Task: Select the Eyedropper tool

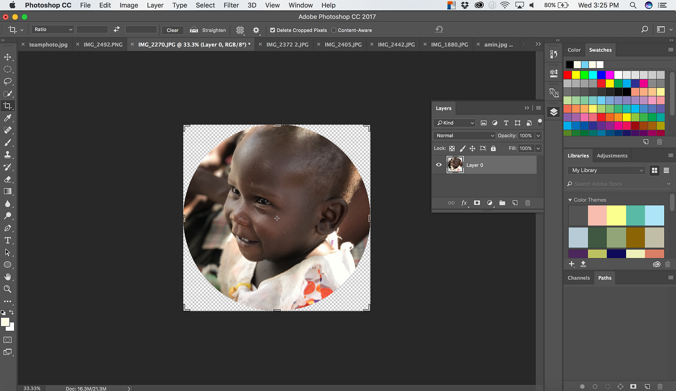Action: pyautogui.click(x=8, y=118)
